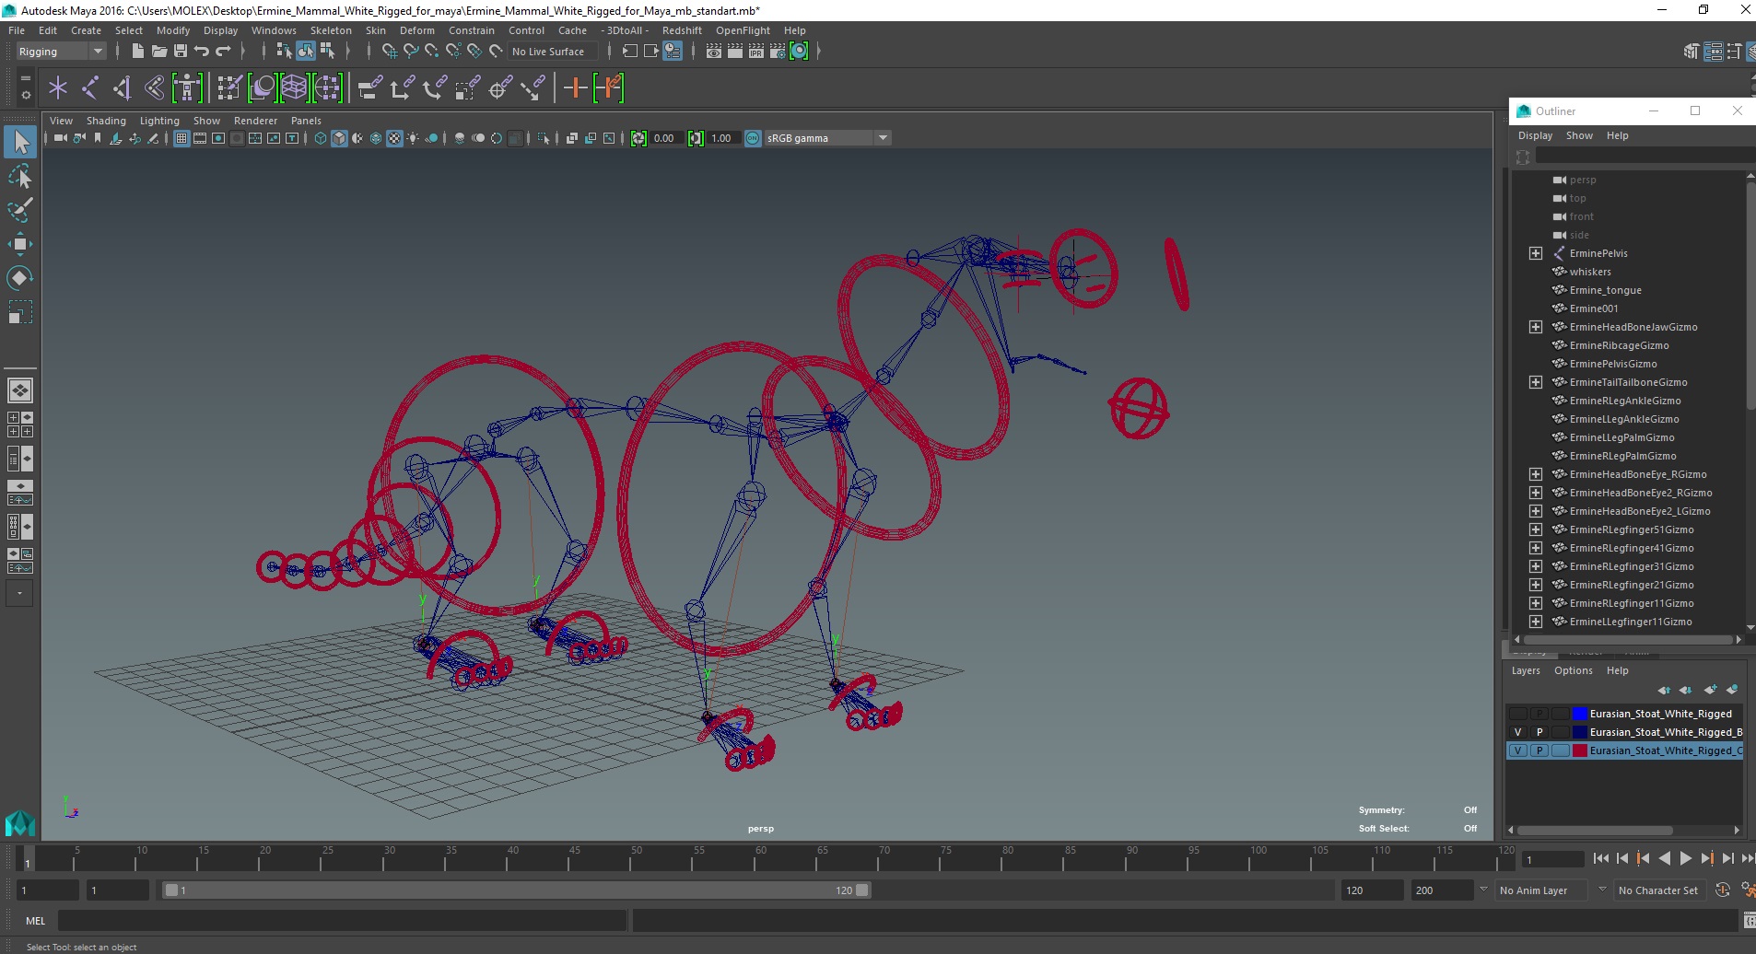The image size is (1756, 954).
Task: Click the Create Joints shelf icon
Action: [x=90, y=88]
